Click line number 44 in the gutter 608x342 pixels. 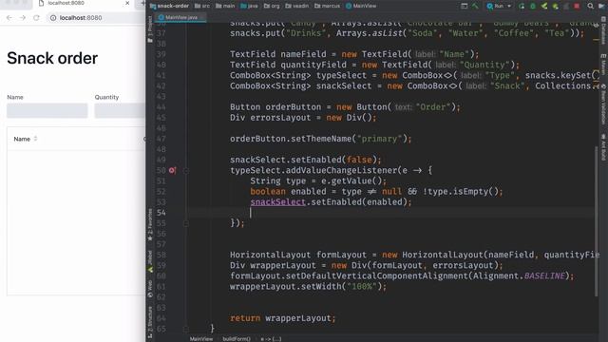click(x=161, y=107)
